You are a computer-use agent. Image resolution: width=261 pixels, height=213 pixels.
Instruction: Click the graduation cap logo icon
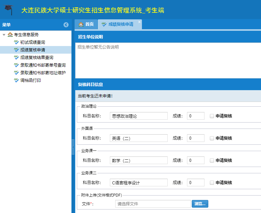(9, 9)
